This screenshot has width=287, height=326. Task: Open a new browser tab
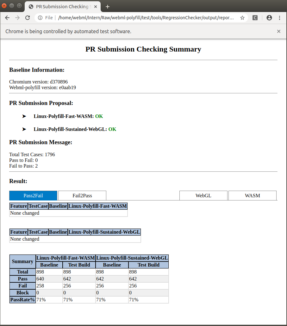click(107, 7)
